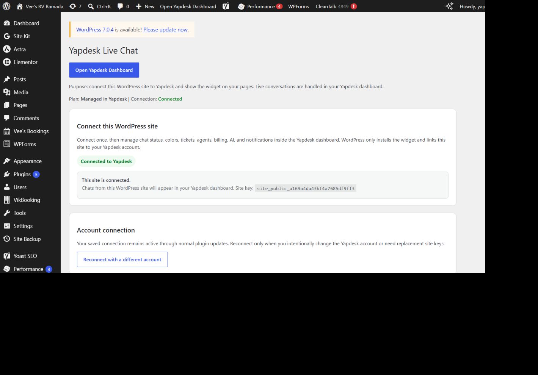The width and height of the screenshot is (538, 375).
Task: Click the Users person icon
Action: [x=7, y=187]
